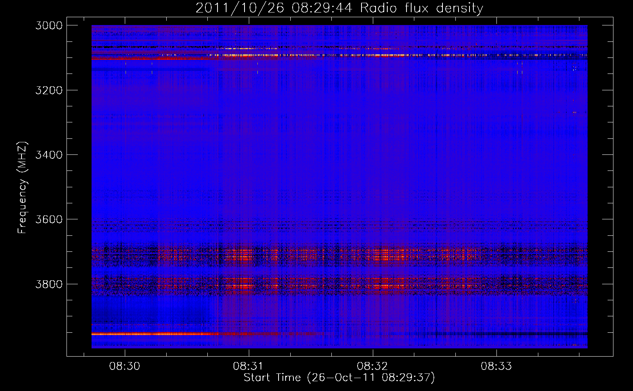Click the 3800 frequency axis label
Screen dimensions: 633x391
49,284
